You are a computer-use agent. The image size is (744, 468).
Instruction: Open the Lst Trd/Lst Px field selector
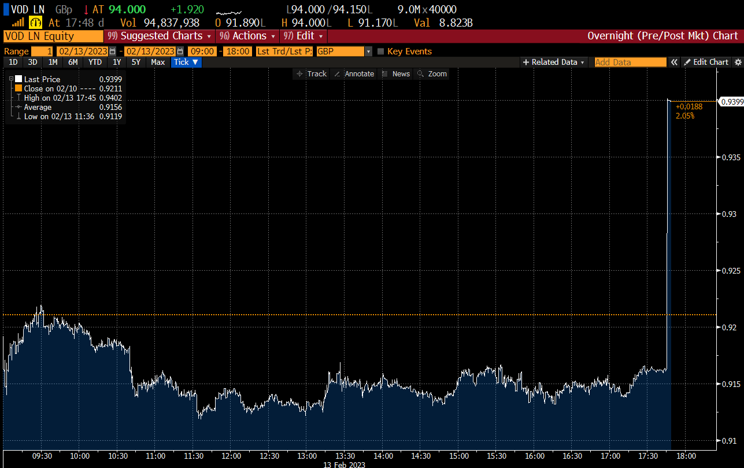[x=284, y=51]
